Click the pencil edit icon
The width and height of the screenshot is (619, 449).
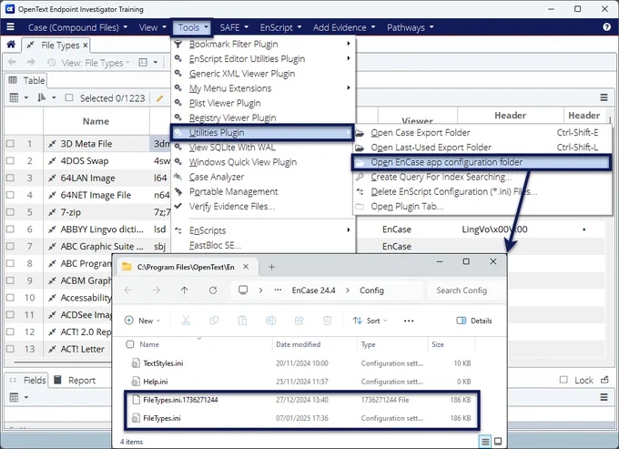(159, 98)
